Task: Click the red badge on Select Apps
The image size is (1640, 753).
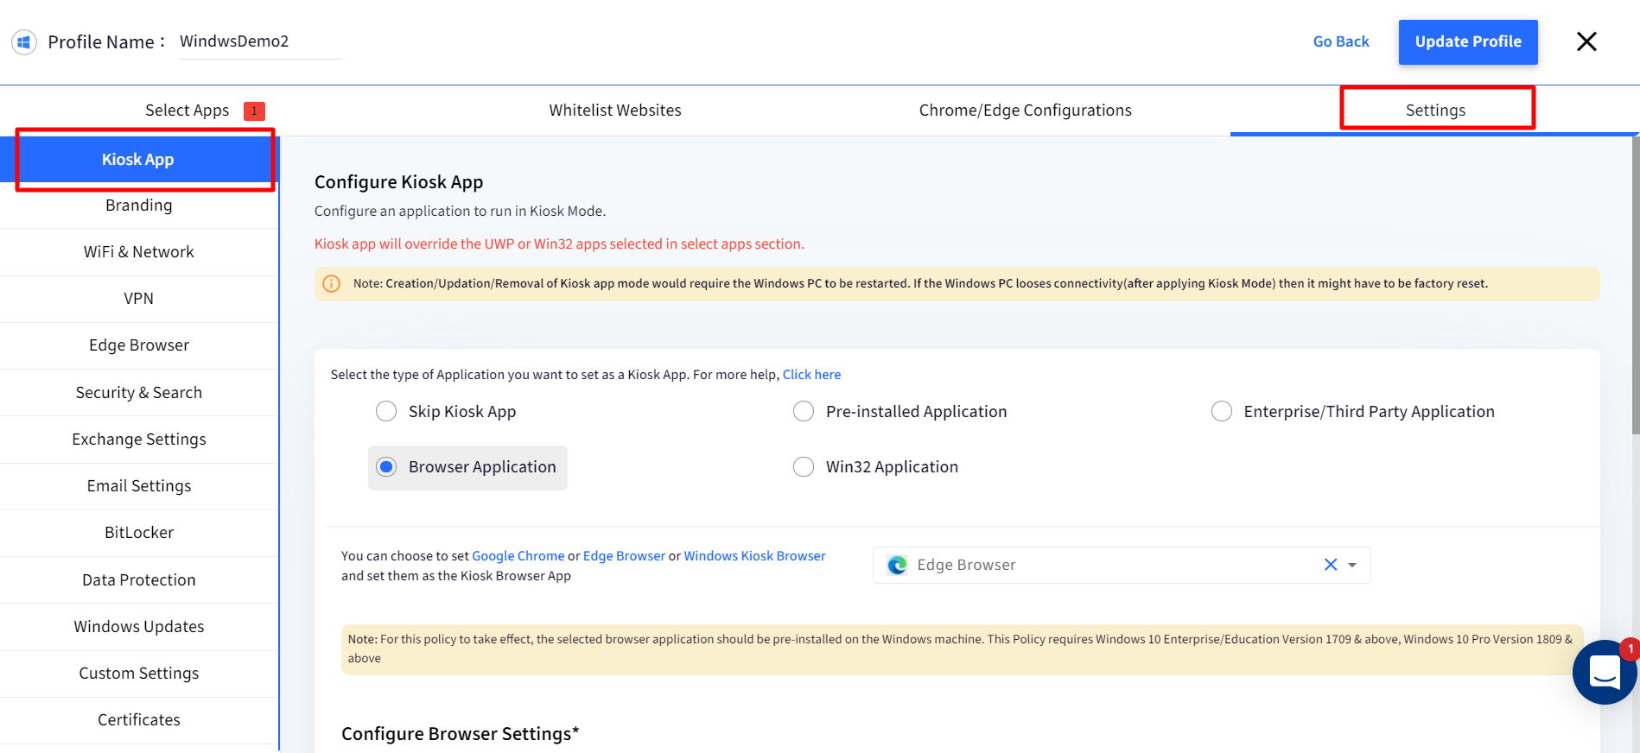Action: click(x=254, y=111)
